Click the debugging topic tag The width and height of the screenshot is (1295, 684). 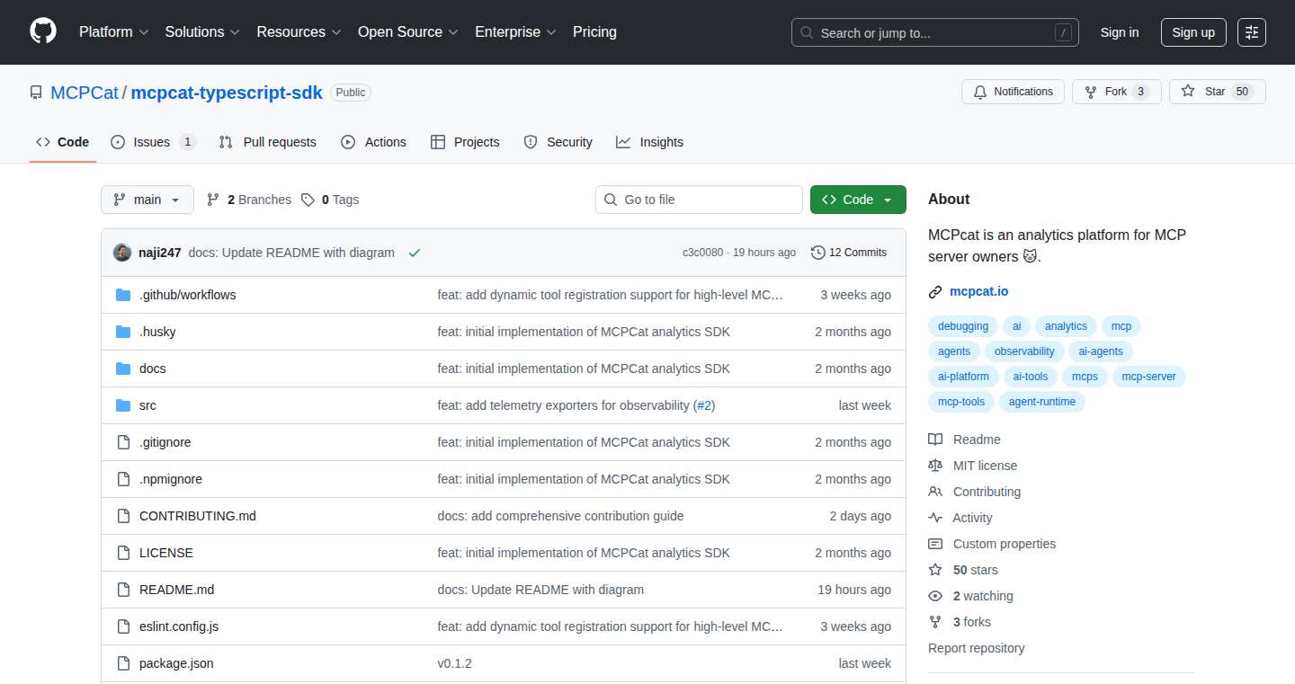pos(962,326)
